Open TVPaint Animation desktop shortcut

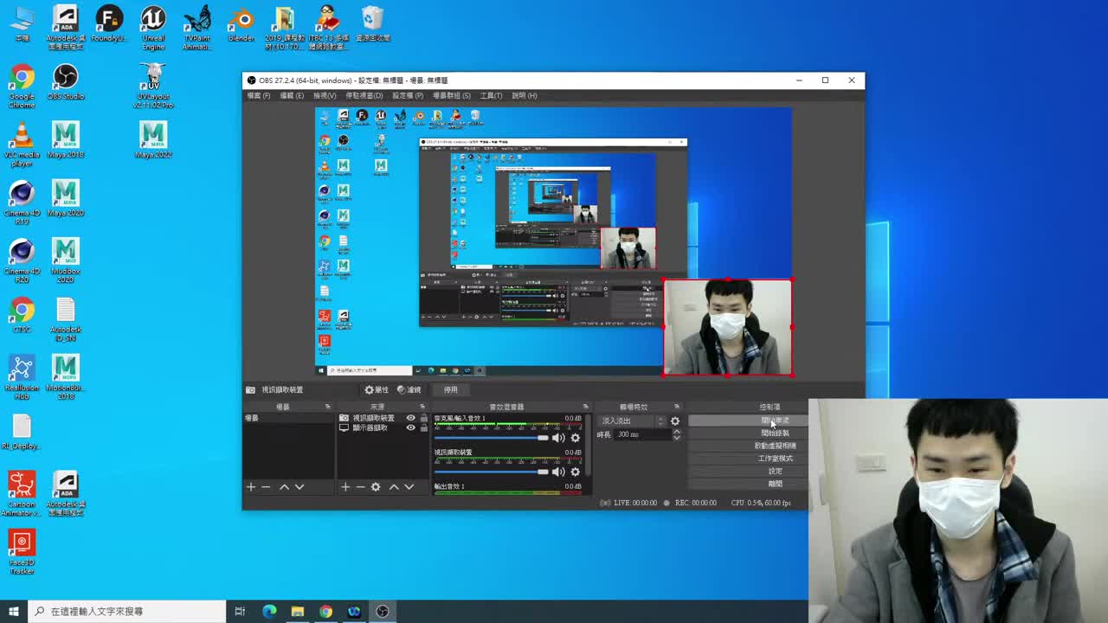197,28
